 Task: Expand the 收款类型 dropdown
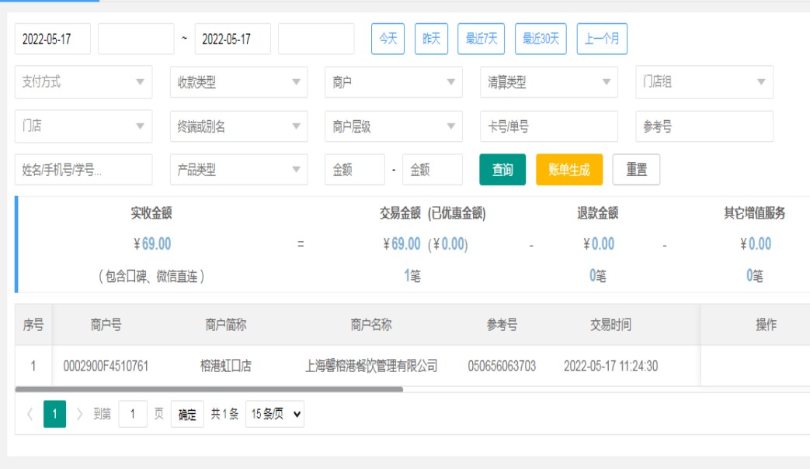[x=238, y=82]
